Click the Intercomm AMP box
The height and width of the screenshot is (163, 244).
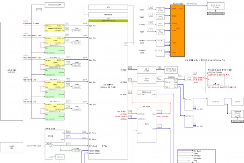(55, 5)
